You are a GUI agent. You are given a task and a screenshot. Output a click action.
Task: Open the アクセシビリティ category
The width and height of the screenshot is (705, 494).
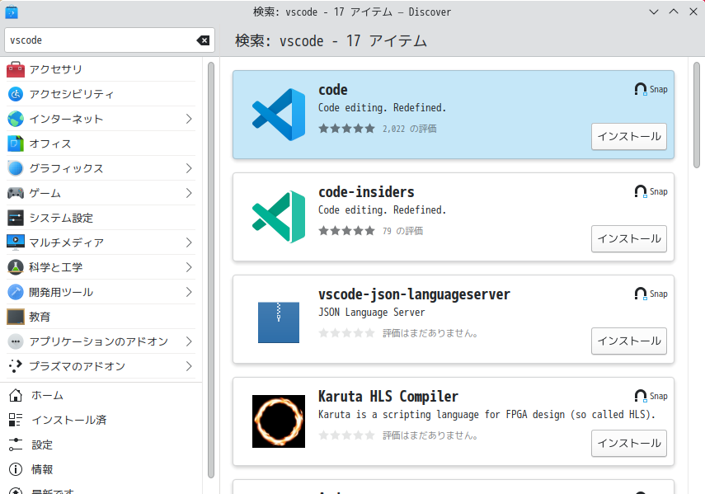coord(101,94)
